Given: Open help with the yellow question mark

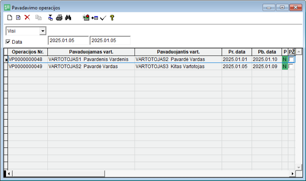Looking at the screenshot, I should coord(112,18).
